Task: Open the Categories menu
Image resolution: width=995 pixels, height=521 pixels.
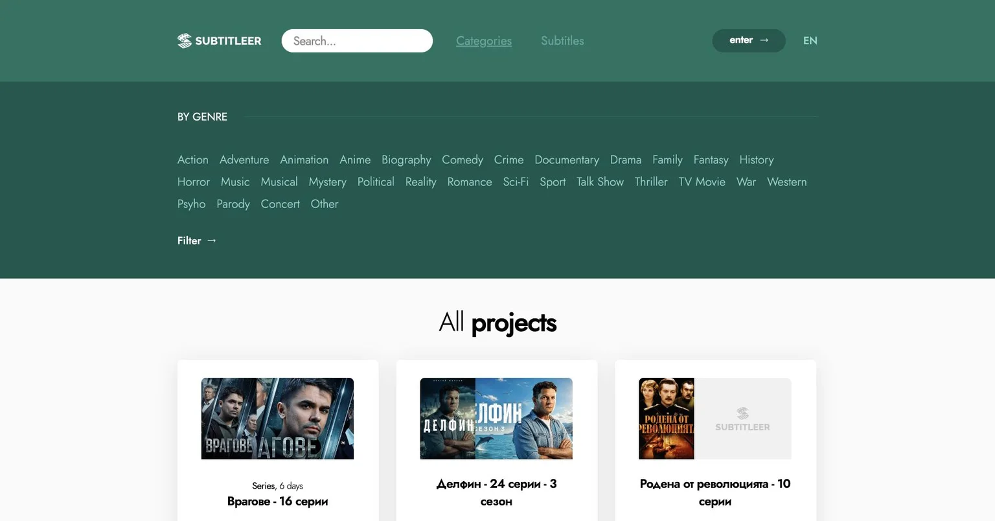Action: (x=484, y=41)
